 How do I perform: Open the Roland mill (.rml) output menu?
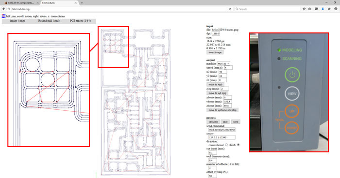pos(49,21)
